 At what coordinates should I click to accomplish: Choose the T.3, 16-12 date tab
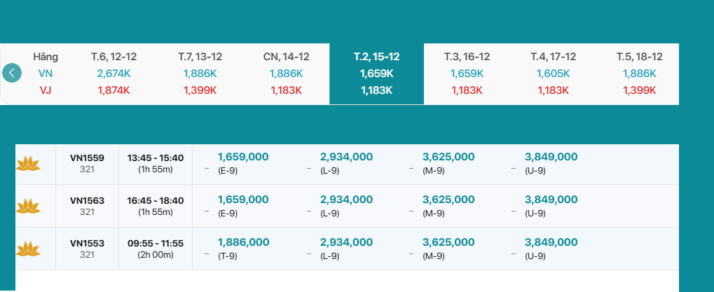tap(467, 73)
